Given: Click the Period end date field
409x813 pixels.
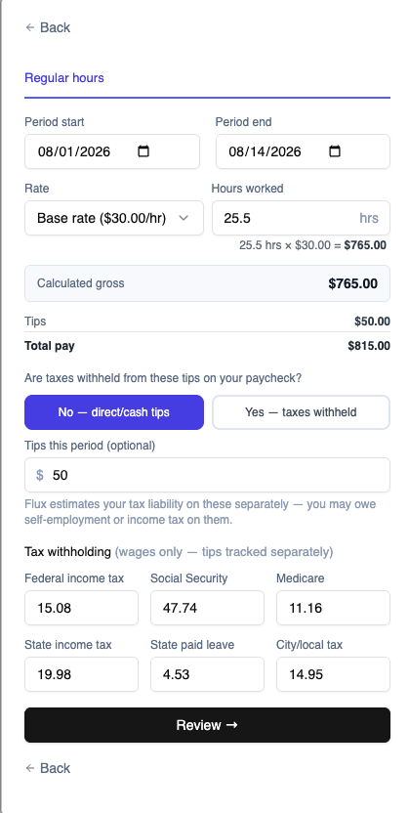Looking at the screenshot, I should 303,151.
